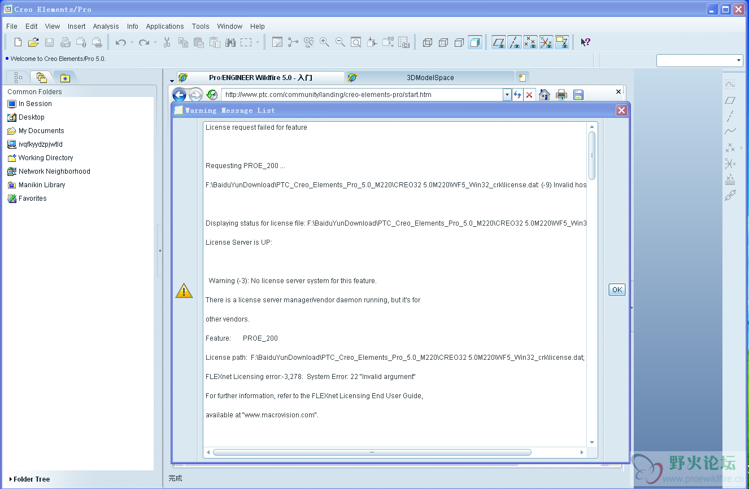This screenshot has width=749, height=489.
Task: Switch to the 3DModelSpace browser tab
Action: point(430,77)
